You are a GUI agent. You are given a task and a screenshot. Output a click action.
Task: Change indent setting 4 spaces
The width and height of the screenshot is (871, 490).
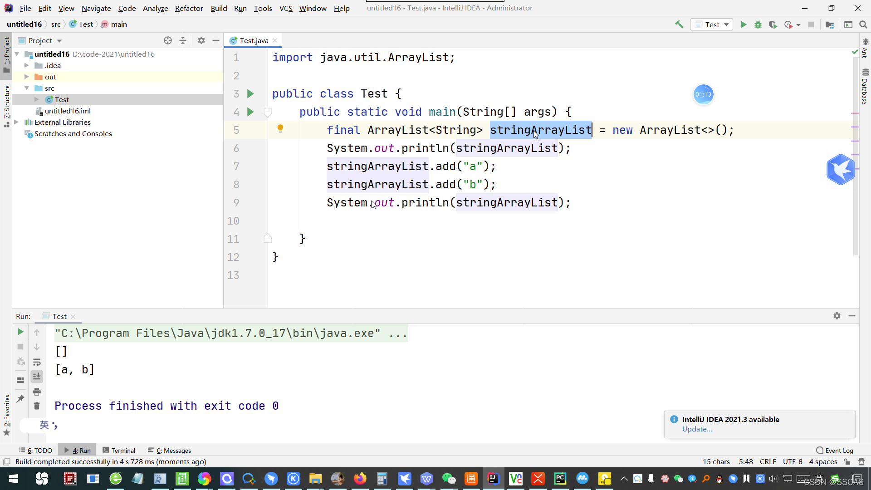click(x=823, y=462)
